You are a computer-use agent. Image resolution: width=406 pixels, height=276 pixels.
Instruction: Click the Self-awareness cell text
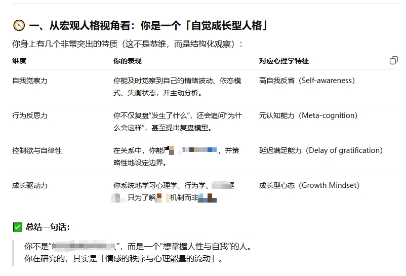tap(307, 81)
